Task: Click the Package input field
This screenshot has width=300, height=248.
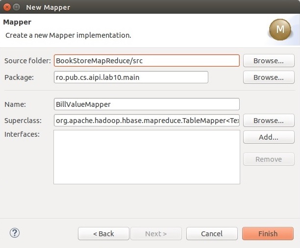Action: [131, 77]
